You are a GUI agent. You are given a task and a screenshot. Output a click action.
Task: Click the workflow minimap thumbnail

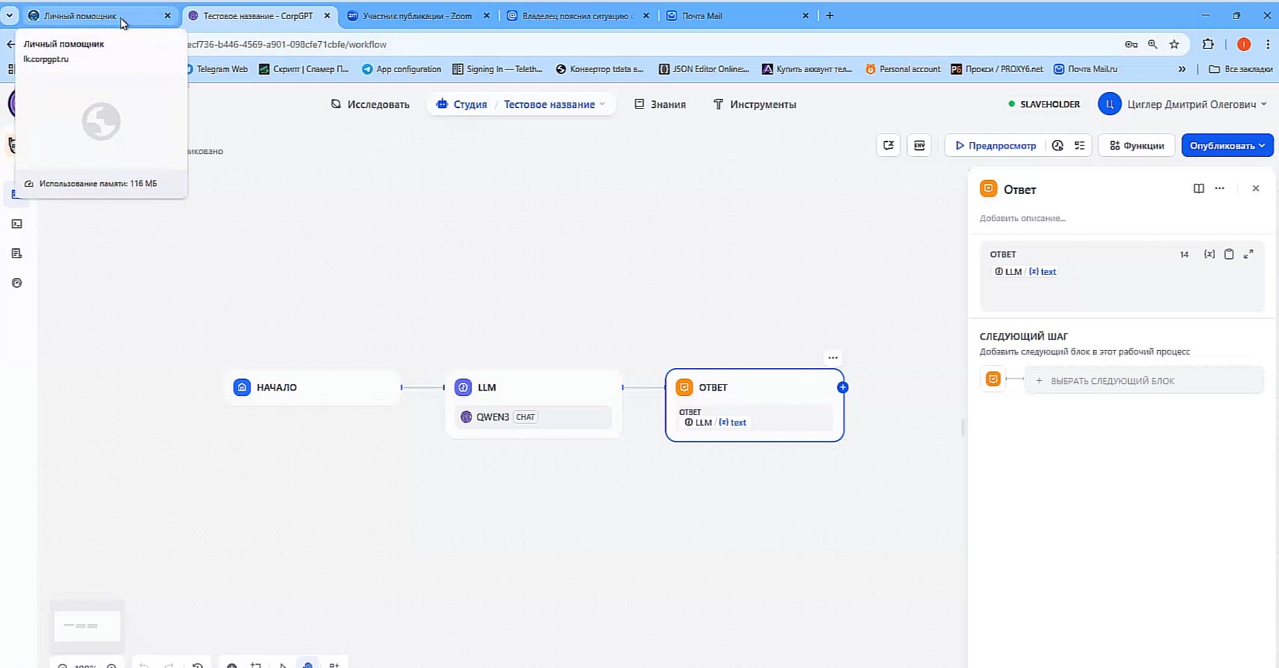pos(87,626)
